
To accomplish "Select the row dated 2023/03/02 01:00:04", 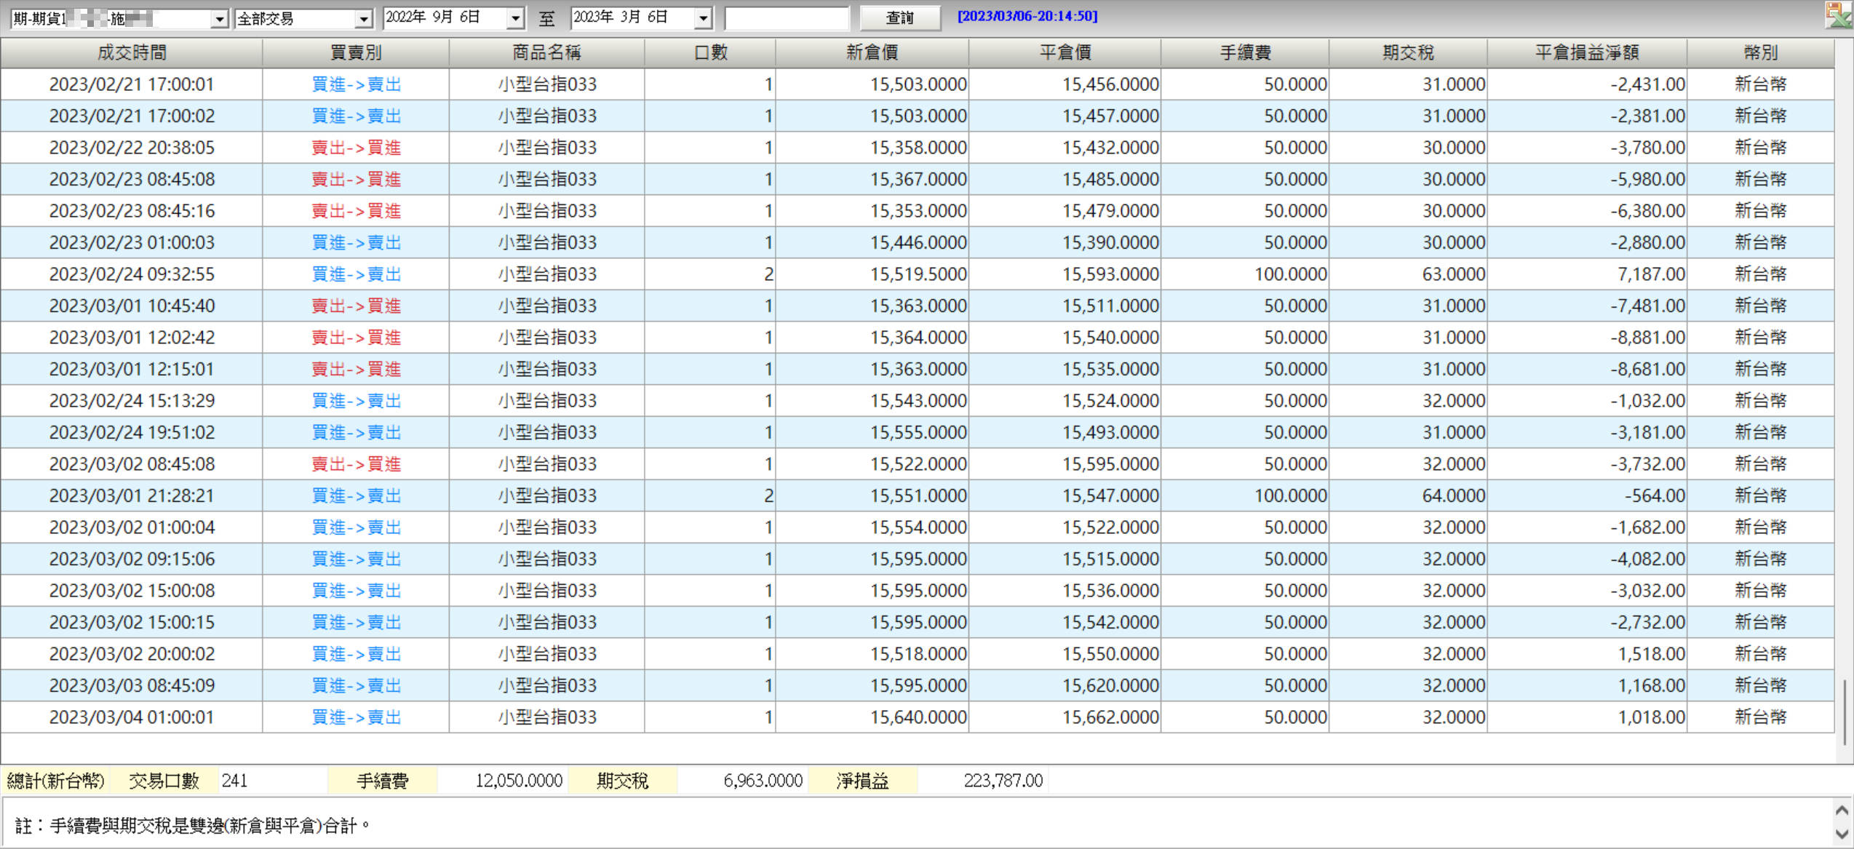I will pos(917,527).
